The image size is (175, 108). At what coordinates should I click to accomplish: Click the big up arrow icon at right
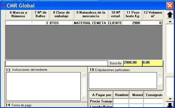tap(170, 14)
